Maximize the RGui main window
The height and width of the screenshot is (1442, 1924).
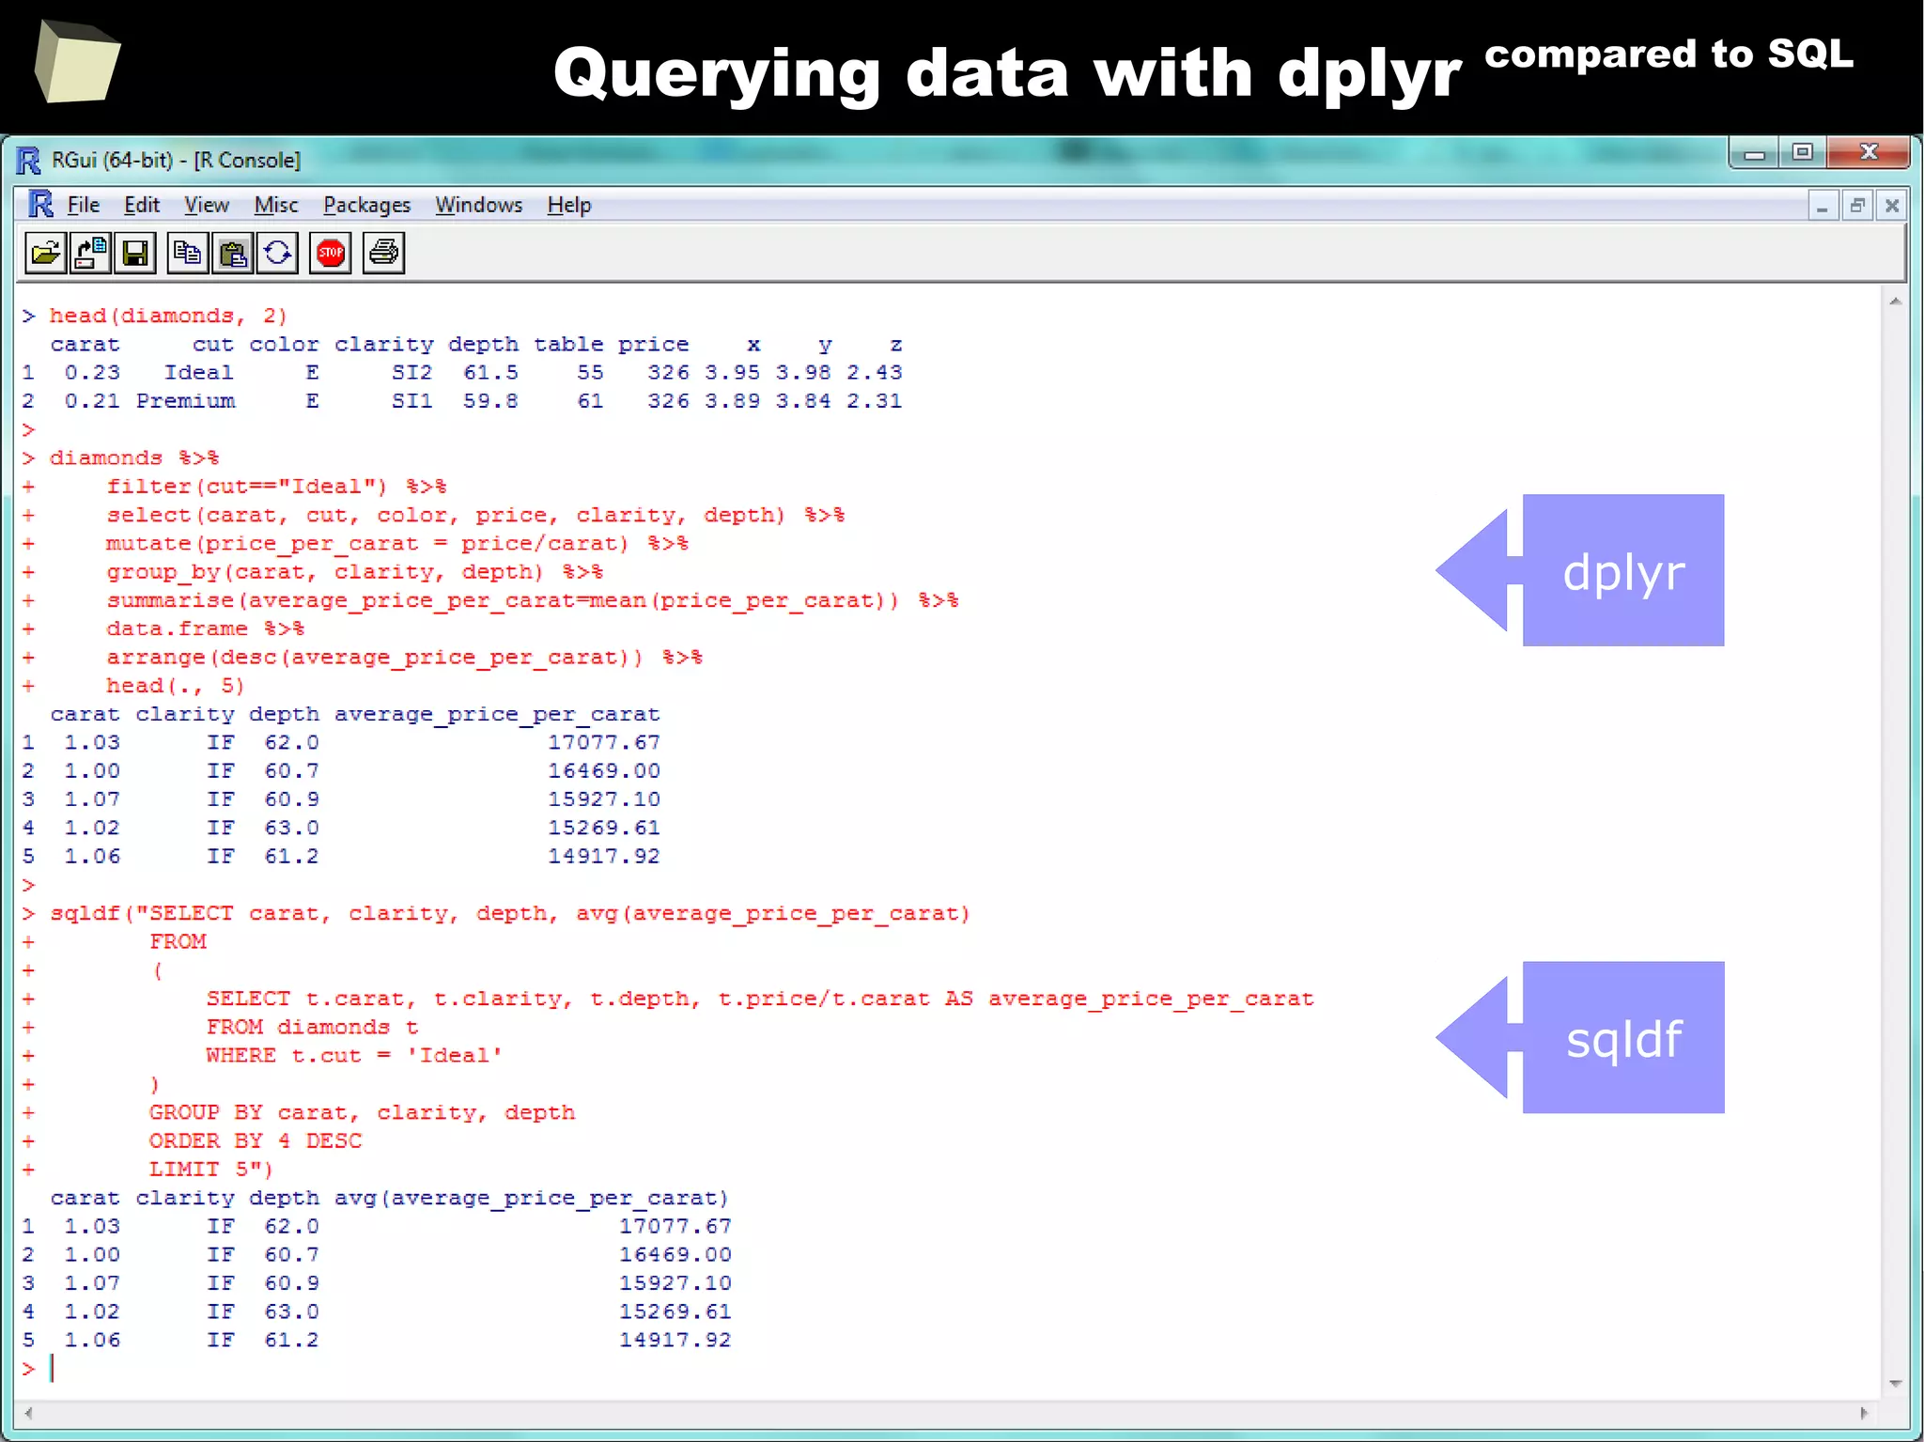coord(1803,154)
